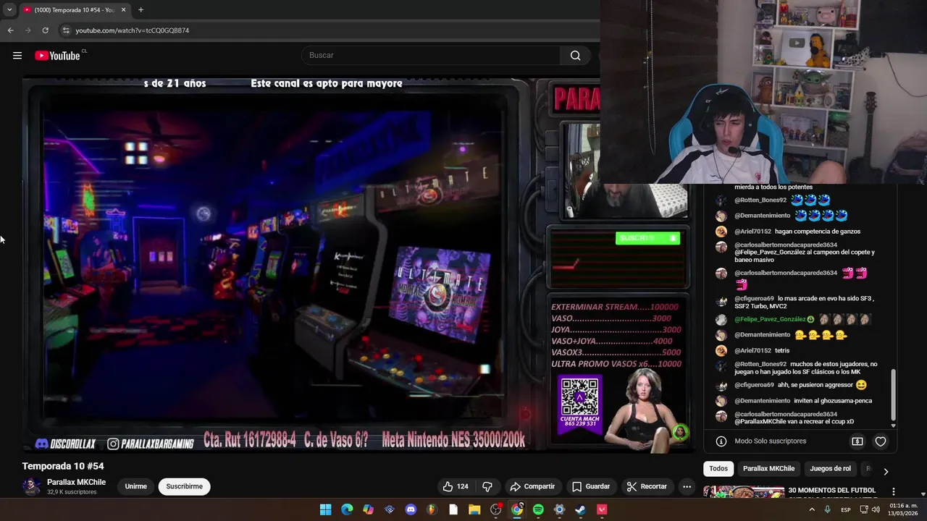Go to the YouTube home logo

pos(57,56)
